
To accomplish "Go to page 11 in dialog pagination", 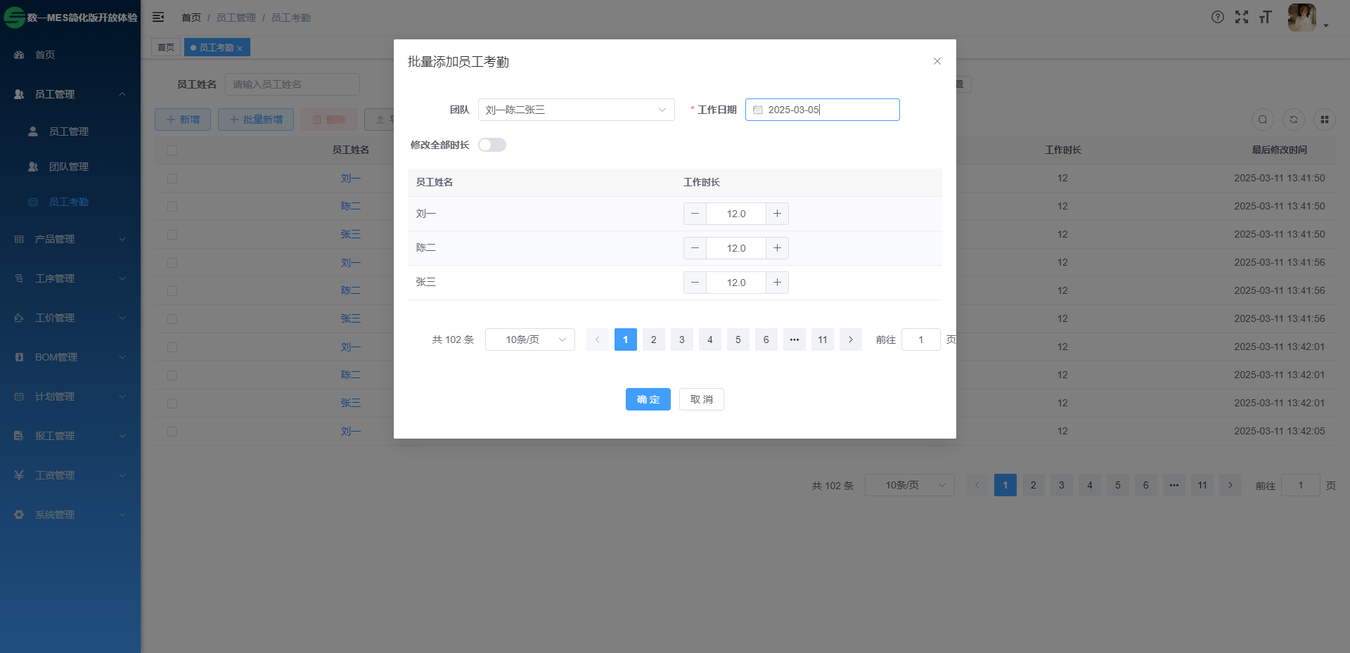I will tap(822, 340).
